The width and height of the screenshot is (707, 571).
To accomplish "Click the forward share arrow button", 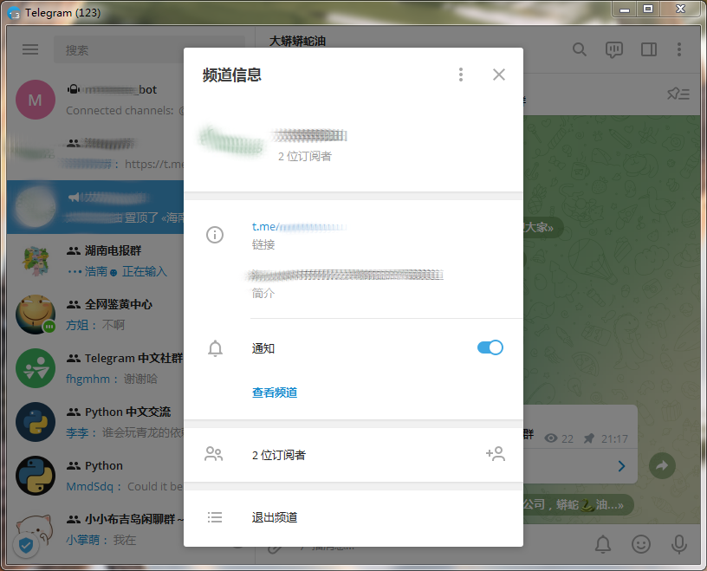I will point(662,465).
